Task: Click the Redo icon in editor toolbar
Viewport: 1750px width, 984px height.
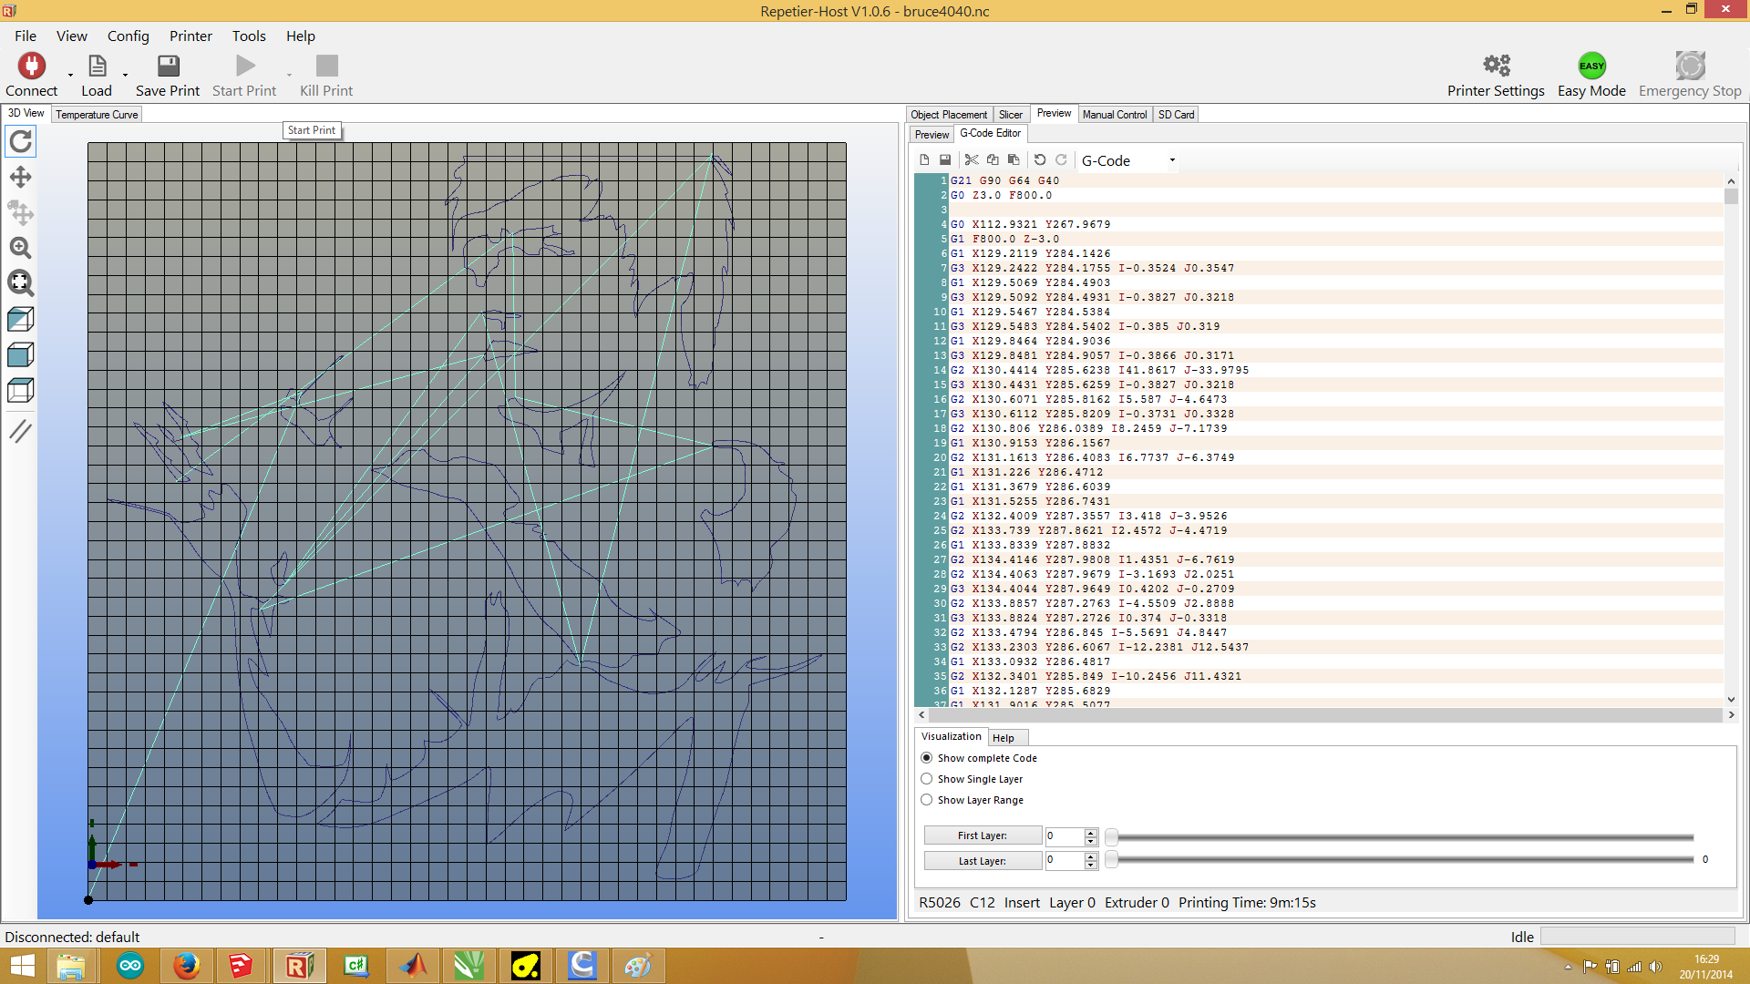Action: [x=1061, y=159]
